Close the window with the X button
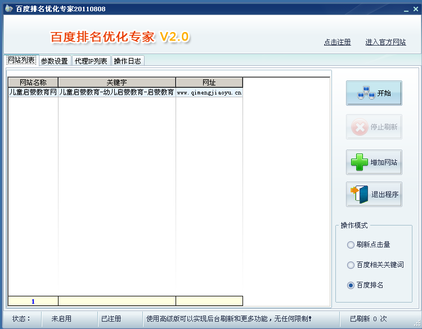Image resolution: width=422 pixels, height=329 pixels. pos(416,9)
